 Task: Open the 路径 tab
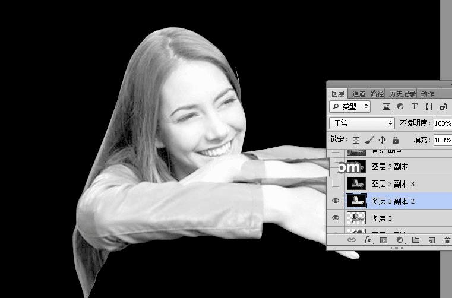[x=377, y=94]
